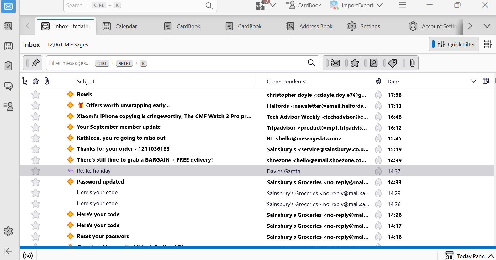This screenshot has width=496, height=260.
Task: Open message list display options icon
Action: click(488, 44)
